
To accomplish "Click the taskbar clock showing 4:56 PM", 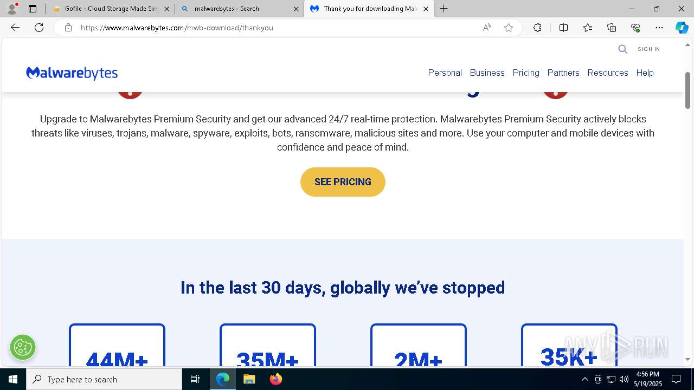I will coord(648,379).
